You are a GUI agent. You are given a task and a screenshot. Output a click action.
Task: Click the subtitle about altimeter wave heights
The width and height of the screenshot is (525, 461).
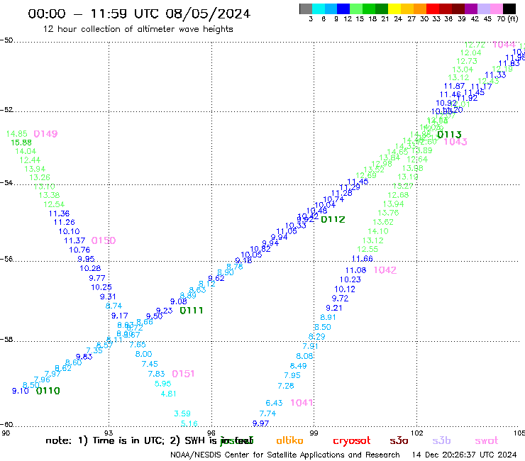[x=138, y=29]
